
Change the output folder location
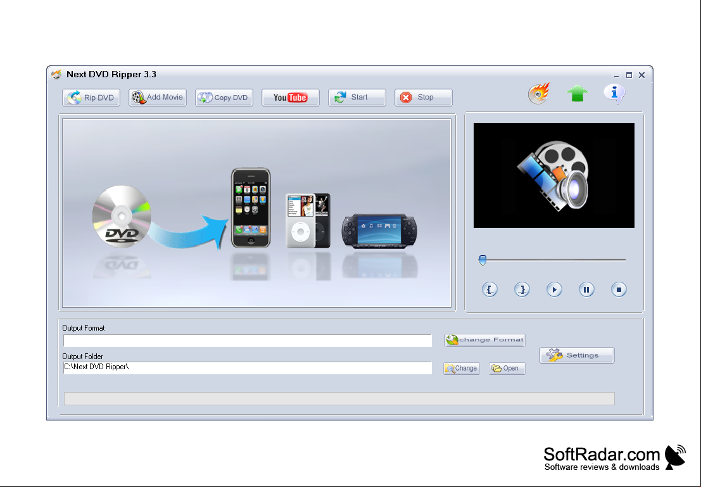(462, 368)
